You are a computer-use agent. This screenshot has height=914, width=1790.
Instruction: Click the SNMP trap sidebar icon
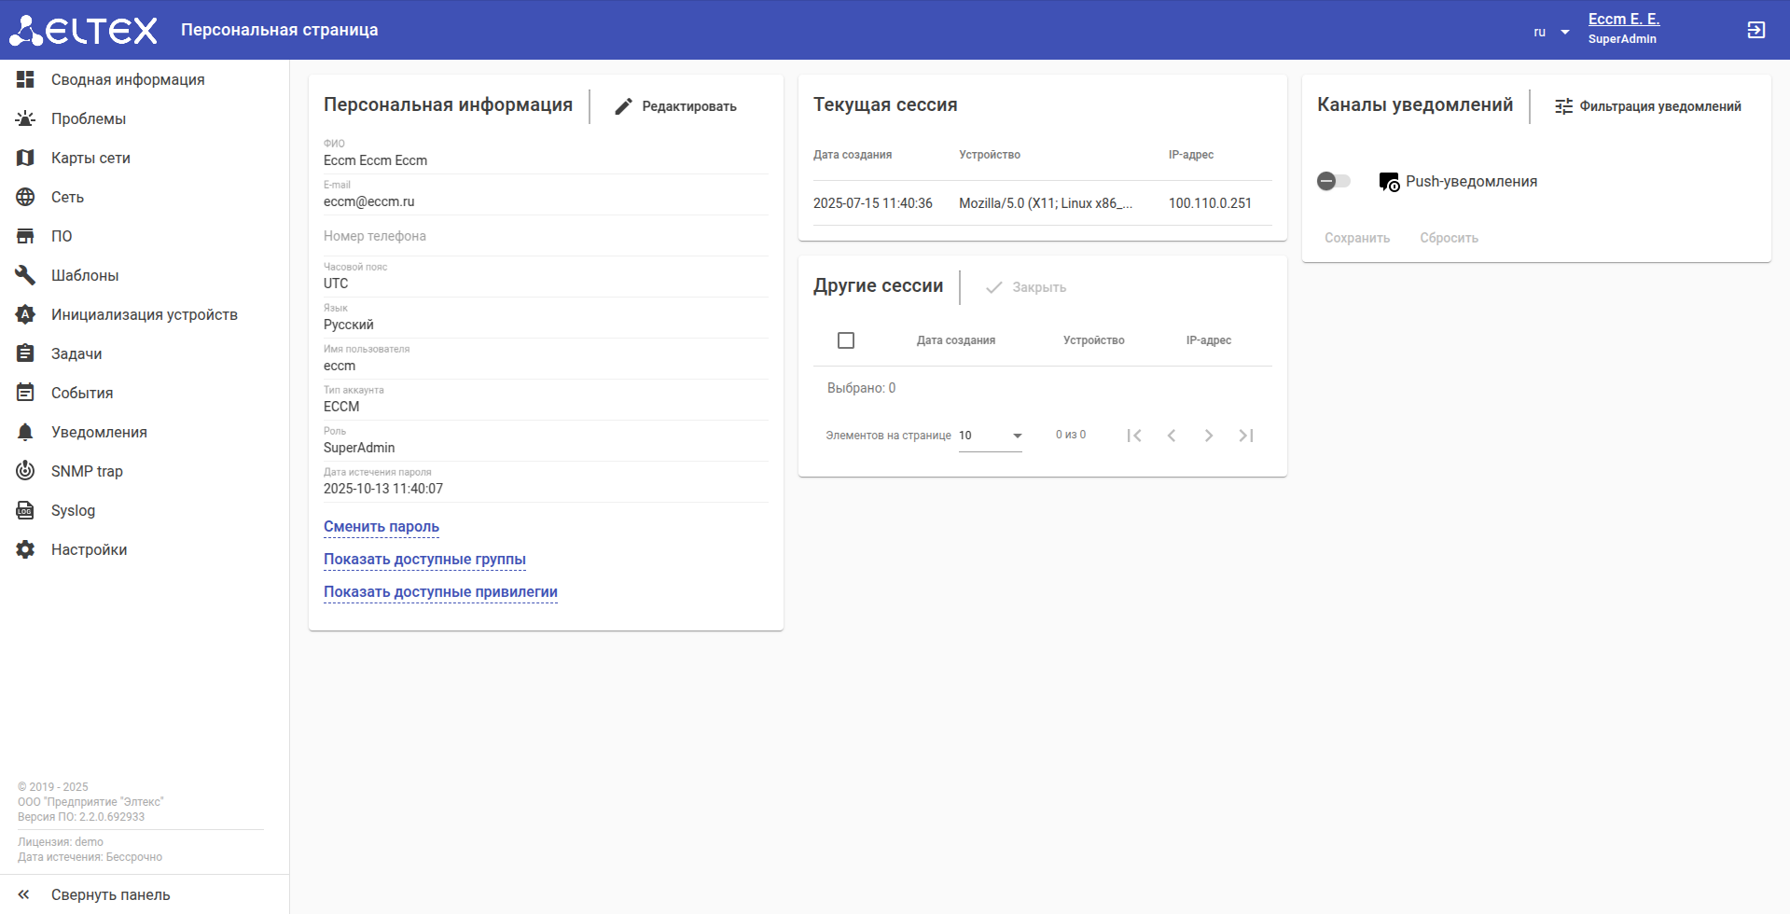pyautogui.click(x=25, y=471)
